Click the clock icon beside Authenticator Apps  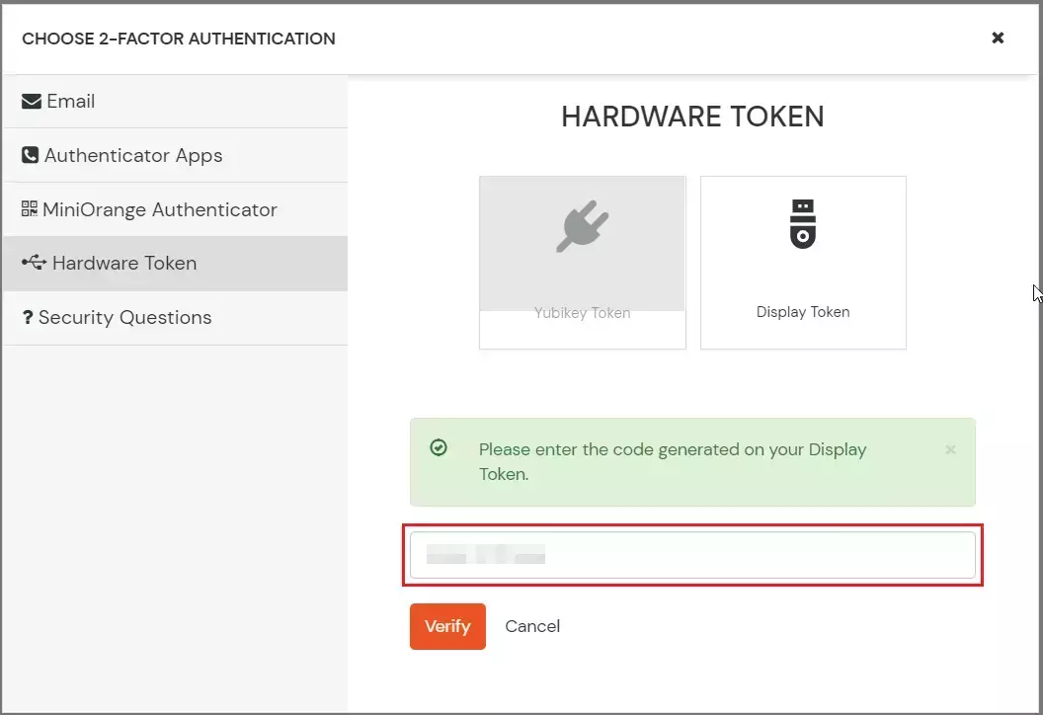point(28,155)
